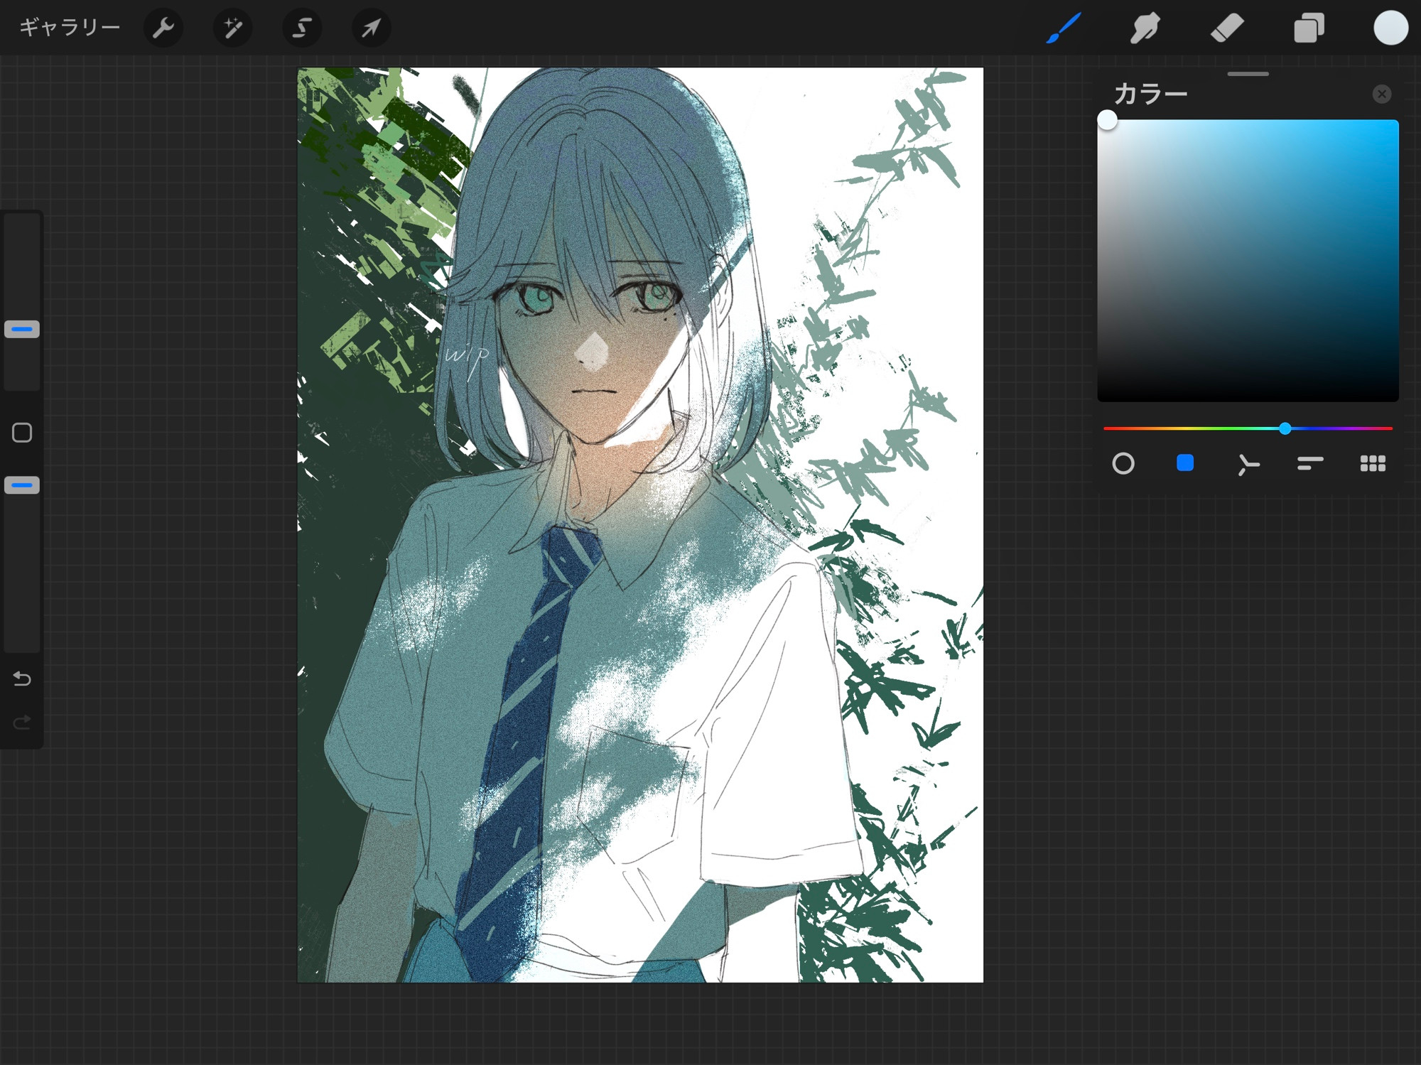
Task: Tap the Modify square button in the sidebar
Action: [x=22, y=433]
